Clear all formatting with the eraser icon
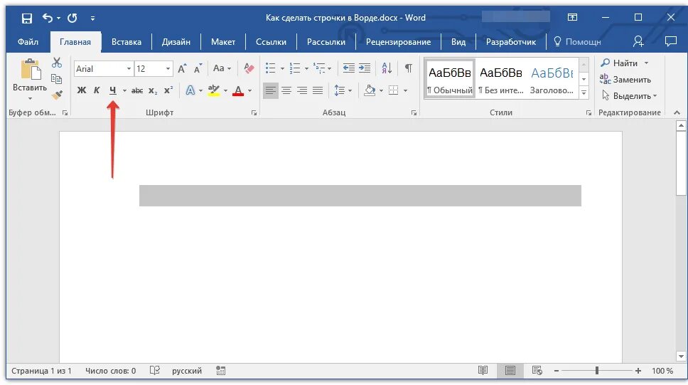This screenshot has height=385, width=688. tap(249, 68)
